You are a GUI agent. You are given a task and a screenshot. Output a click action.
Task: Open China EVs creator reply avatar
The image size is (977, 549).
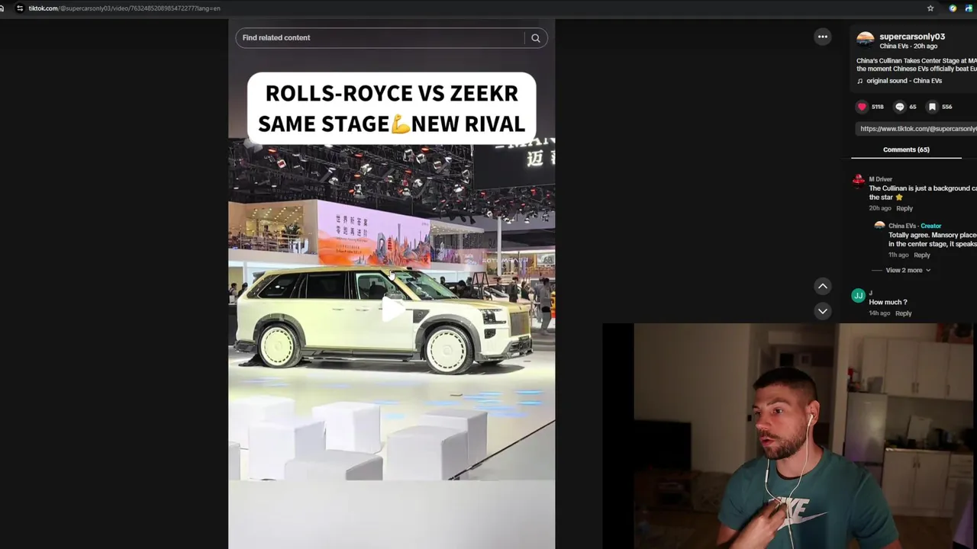879,226
